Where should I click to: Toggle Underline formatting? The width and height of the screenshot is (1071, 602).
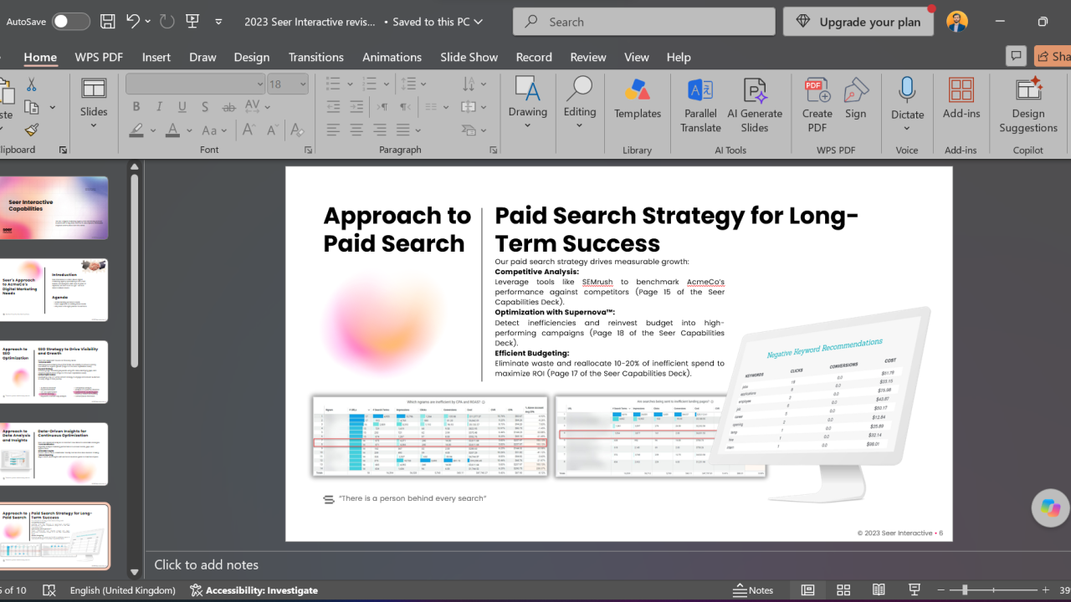click(x=182, y=107)
